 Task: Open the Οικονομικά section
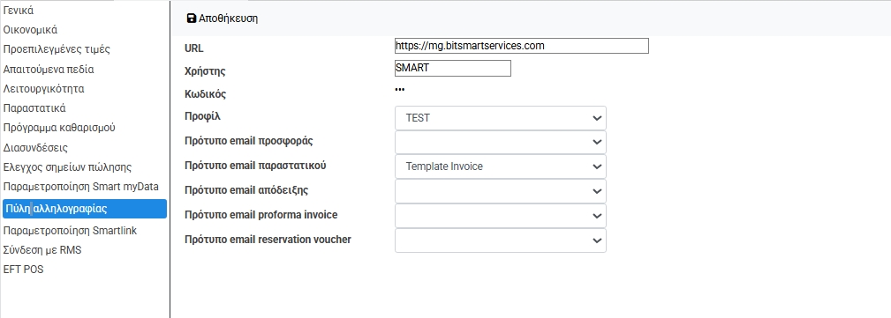point(30,30)
